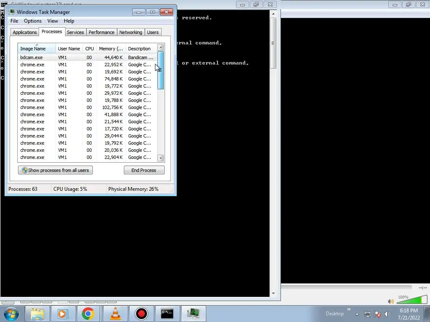Sort by Description column header
Viewport: 430px width, 322px height.
pos(141,49)
